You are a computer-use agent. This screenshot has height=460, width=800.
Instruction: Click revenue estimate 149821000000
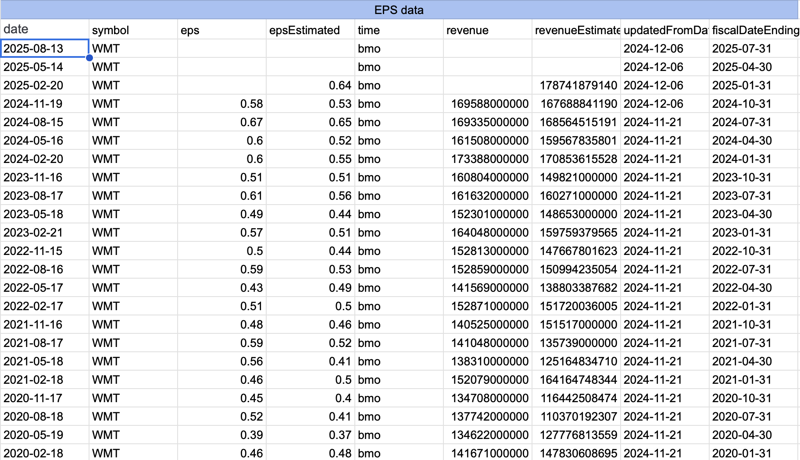[576, 177]
